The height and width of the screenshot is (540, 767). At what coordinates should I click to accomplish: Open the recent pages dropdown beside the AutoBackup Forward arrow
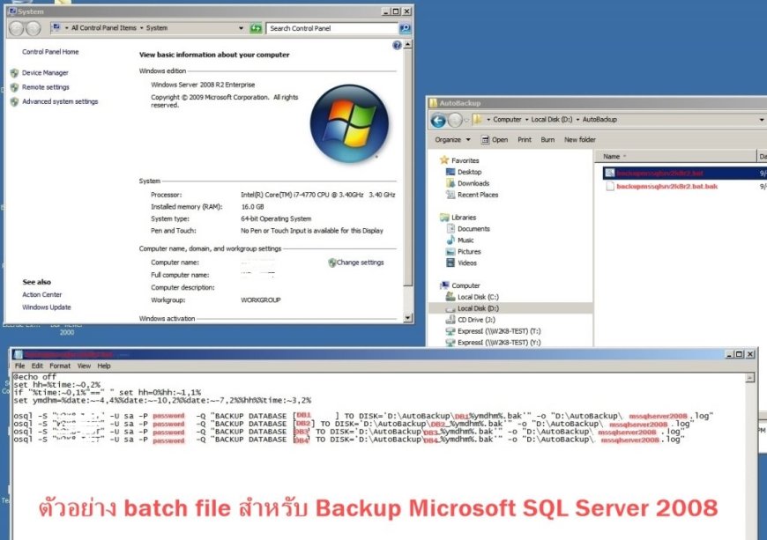coord(466,120)
